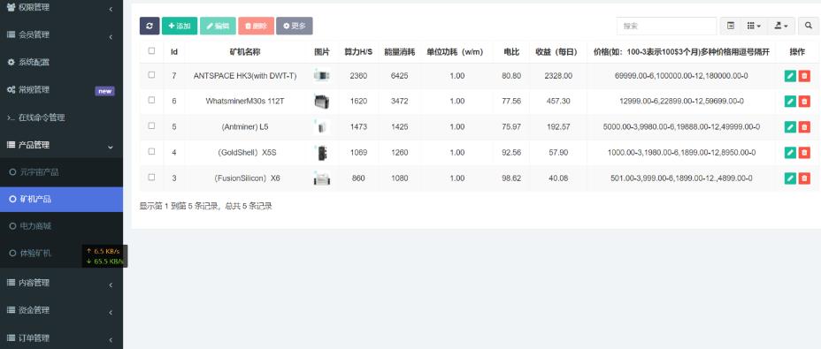Focus the 搜索 search input field

click(666, 26)
